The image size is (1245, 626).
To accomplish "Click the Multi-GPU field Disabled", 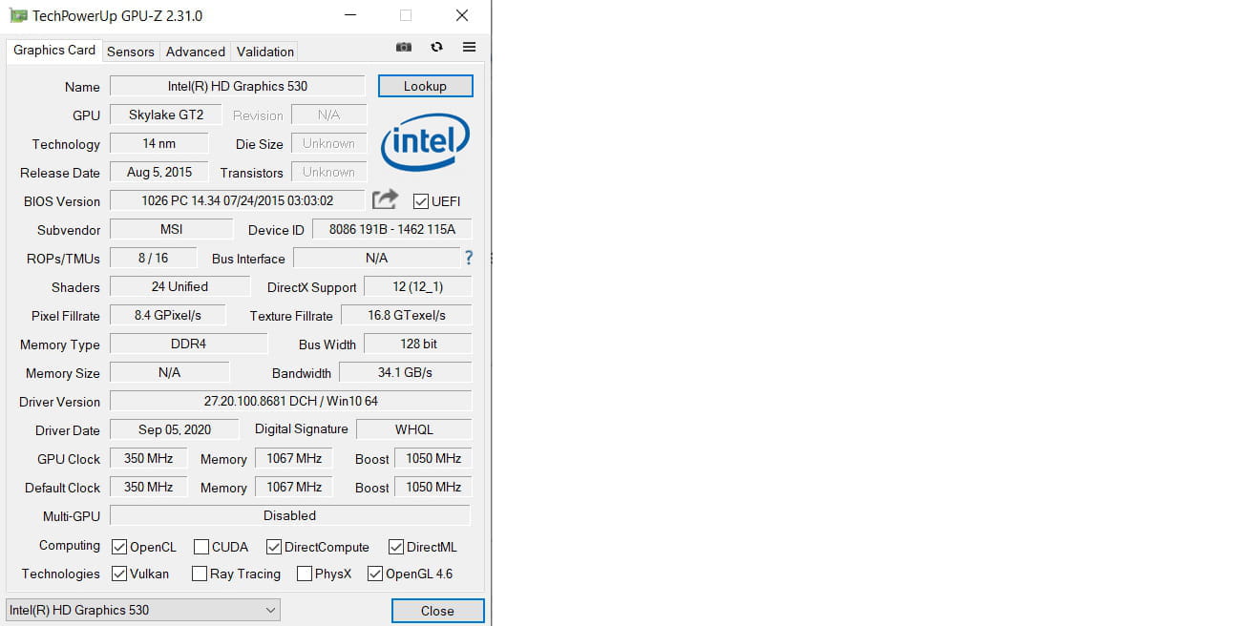I will coord(290,515).
